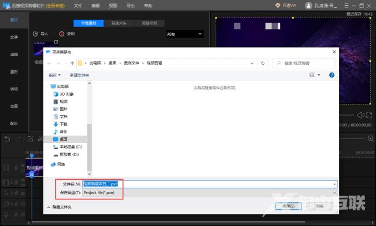Image resolution: width=376 pixels, height=226 pixels.
Task: Click the red 录制 record icon
Action: (62, 34)
